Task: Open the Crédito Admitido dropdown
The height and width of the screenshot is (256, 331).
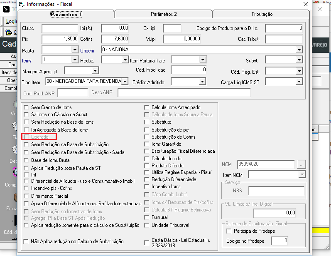Action: coord(202,82)
